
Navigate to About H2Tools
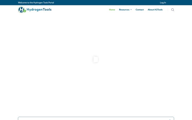(155, 10)
